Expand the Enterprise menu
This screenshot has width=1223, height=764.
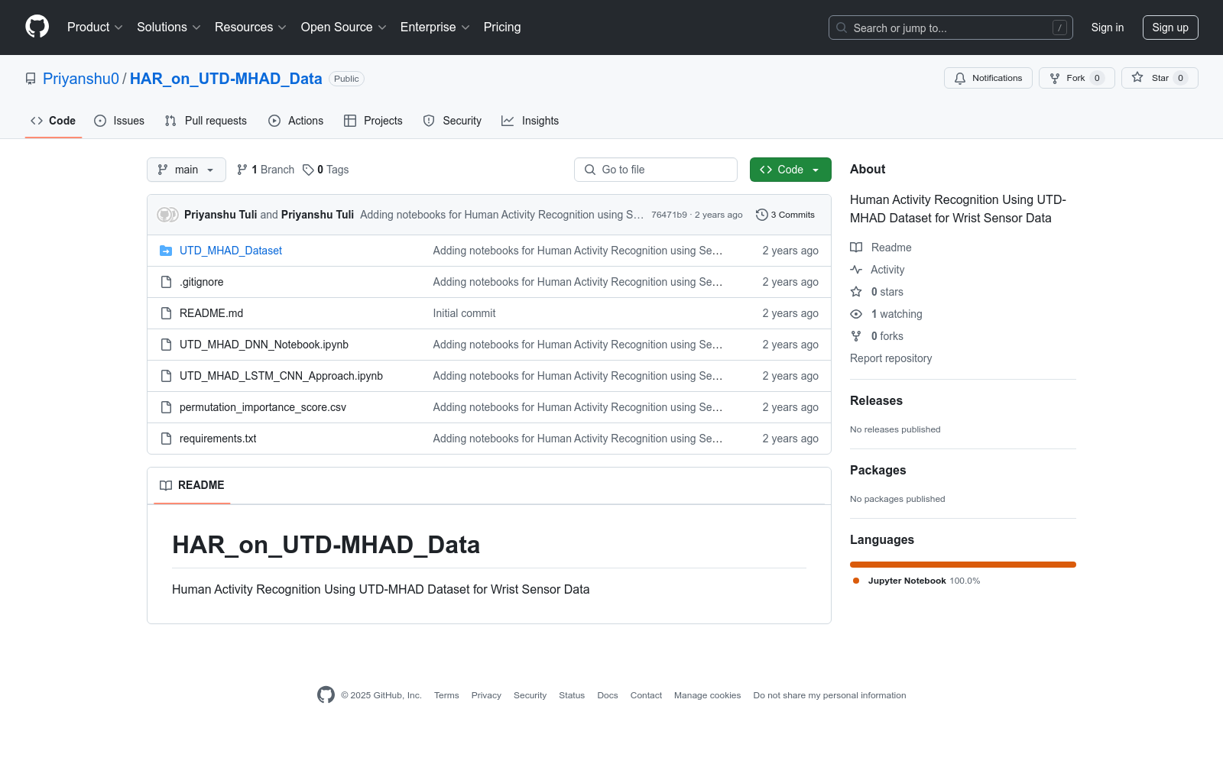click(435, 28)
